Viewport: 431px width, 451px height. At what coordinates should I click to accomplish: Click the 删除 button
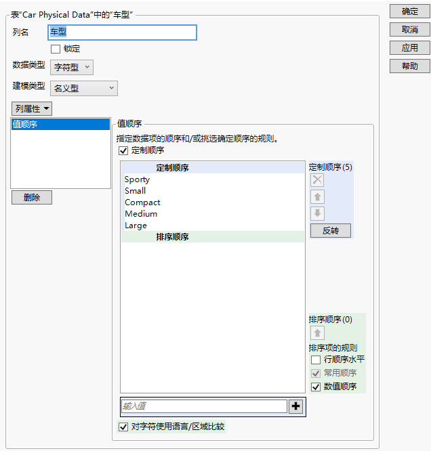32,197
